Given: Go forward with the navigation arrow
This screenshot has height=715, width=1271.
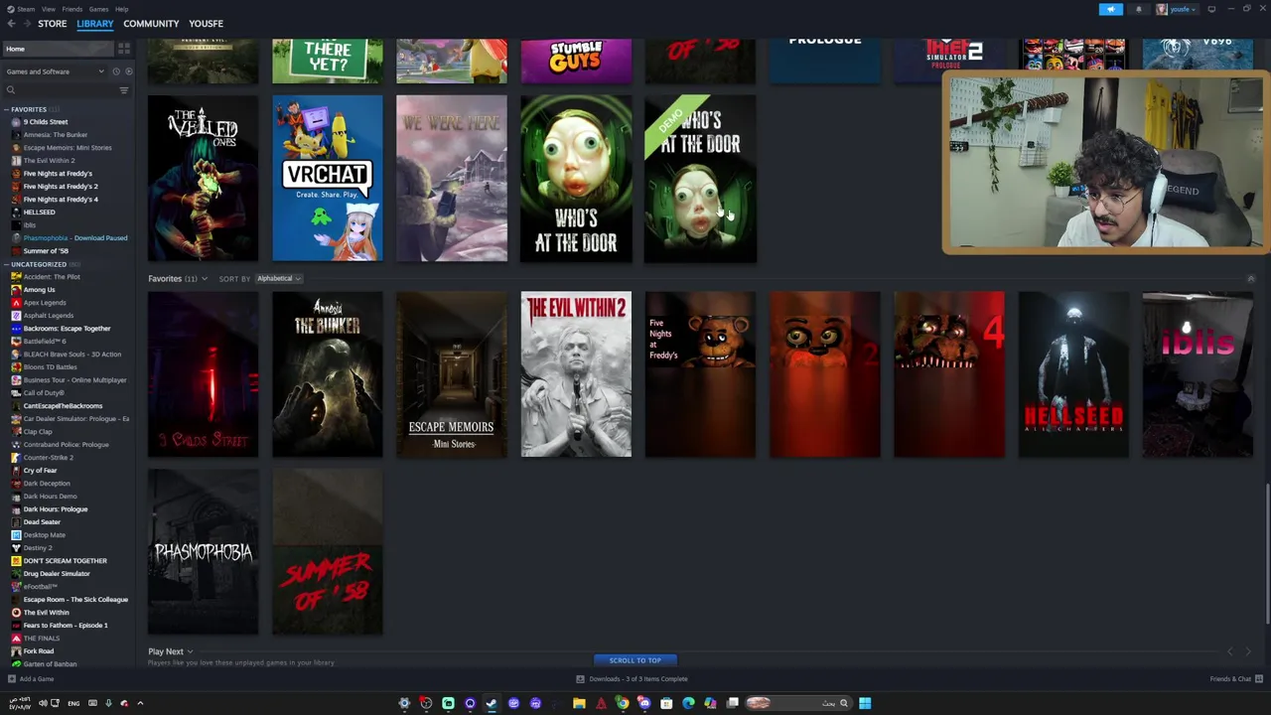Looking at the screenshot, I should coord(26,24).
